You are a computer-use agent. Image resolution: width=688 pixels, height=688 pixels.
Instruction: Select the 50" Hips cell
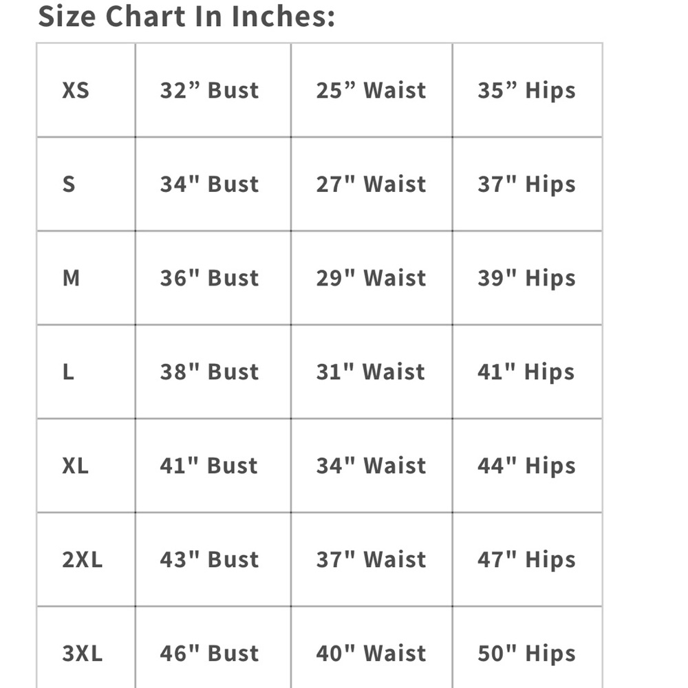pyautogui.click(x=528, y=647)
